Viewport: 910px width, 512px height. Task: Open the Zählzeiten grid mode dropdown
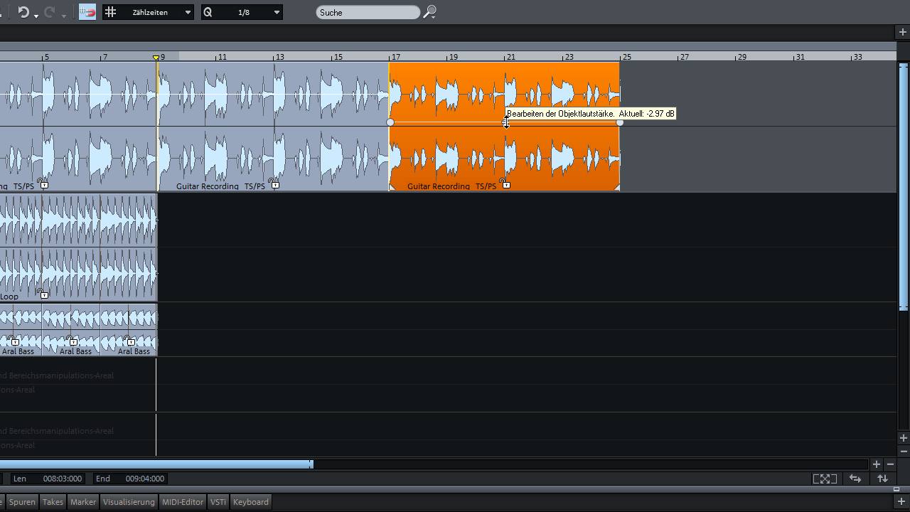coord(188,12)
